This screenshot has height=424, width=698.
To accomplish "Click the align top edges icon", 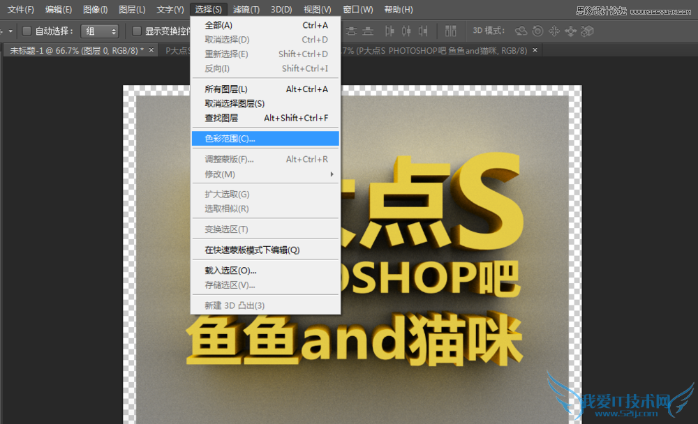I will [336, 31].
